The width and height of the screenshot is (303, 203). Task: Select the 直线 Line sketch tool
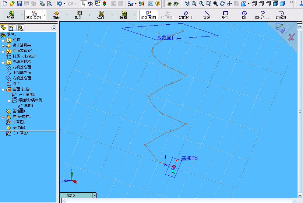[206, 15]
